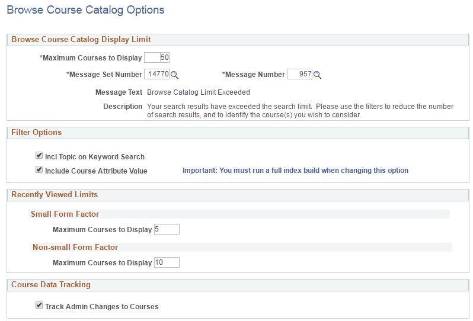Screen dimensions: 473x321
Task: Open the Message Set Number lookup
Action: click(175, 75)
